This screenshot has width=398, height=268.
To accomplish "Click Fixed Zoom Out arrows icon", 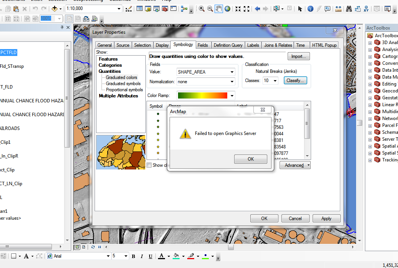I will [x=246, y=9].
